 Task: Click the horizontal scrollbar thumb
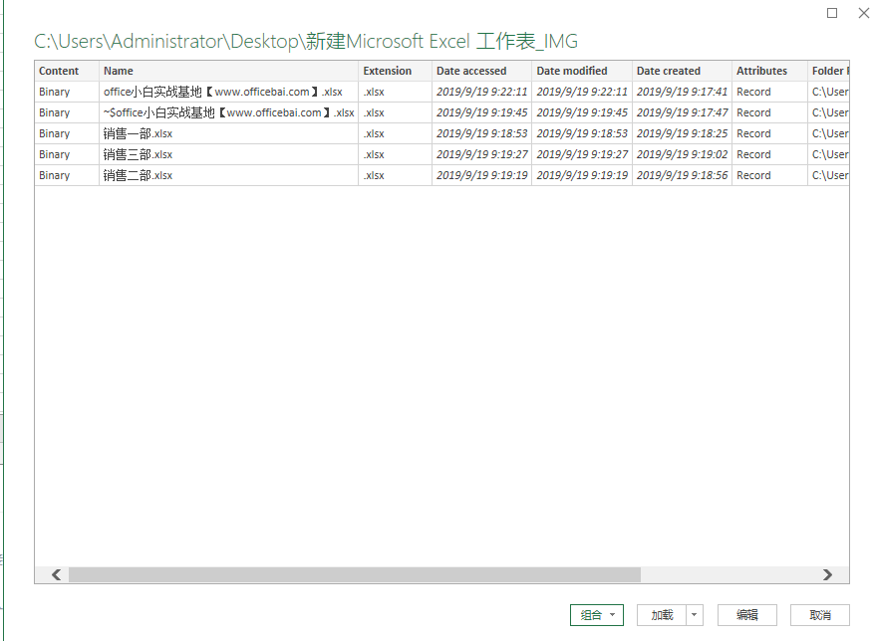pyautogui.click(x=355, y=574)
